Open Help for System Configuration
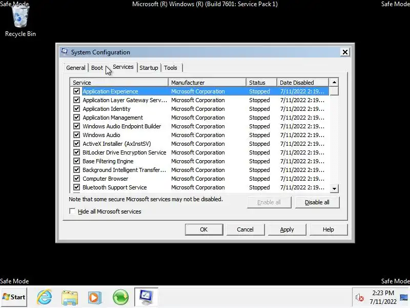The image size is (410, 308). click(x=329, y=229)
